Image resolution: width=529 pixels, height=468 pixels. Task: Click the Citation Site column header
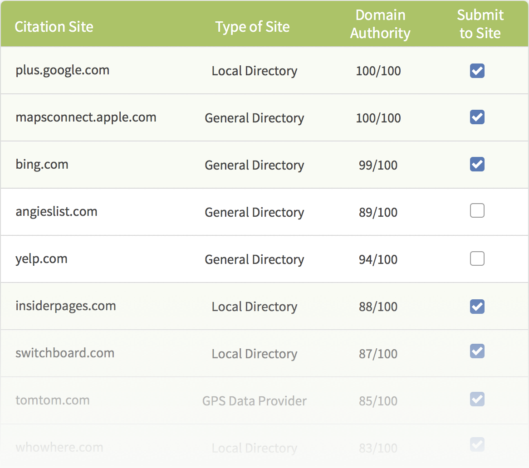[54, 27]
